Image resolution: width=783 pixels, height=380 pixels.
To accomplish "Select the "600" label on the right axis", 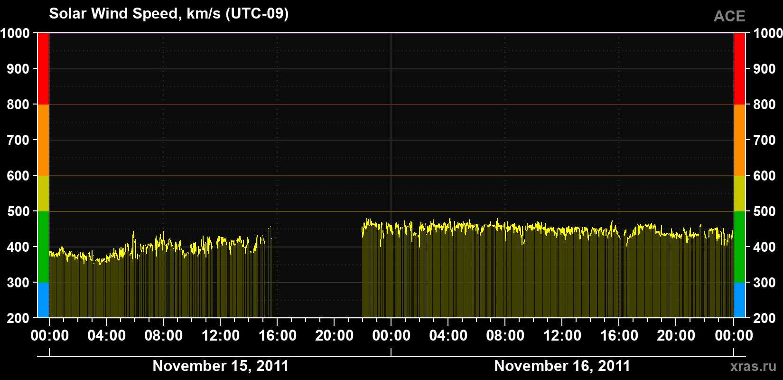I will [x=765, y=176].
